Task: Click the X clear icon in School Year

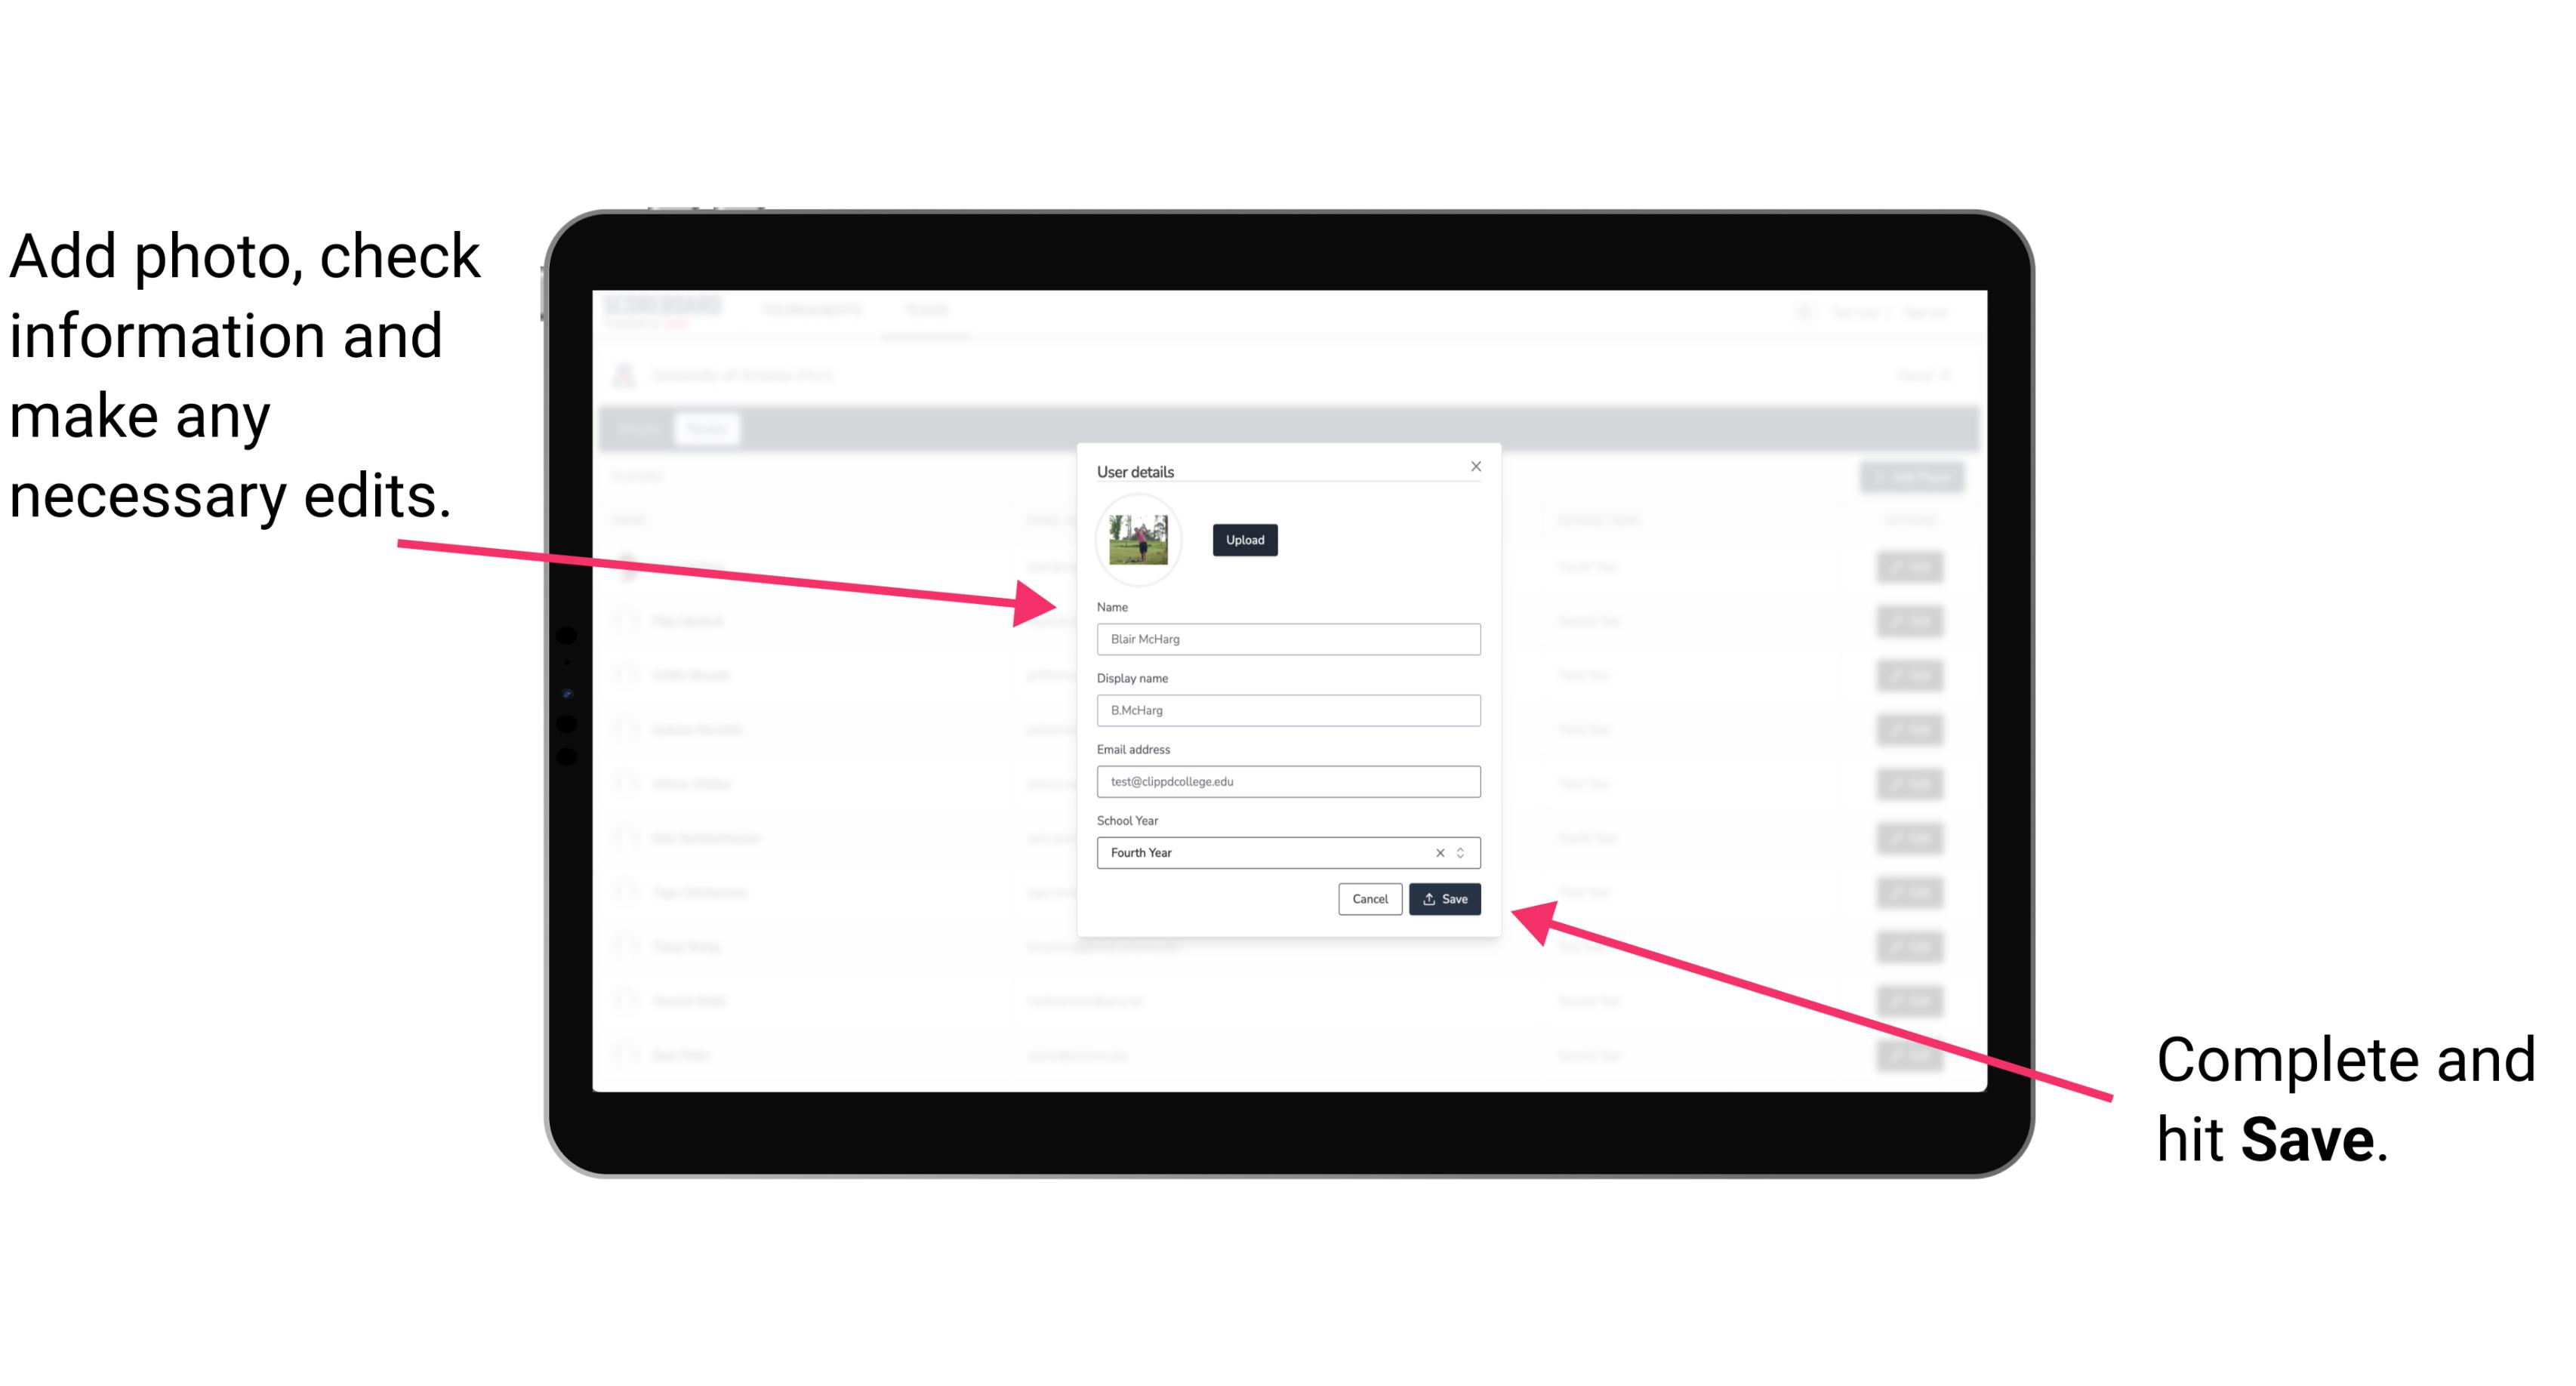Action: click(x=1437, y=852)
